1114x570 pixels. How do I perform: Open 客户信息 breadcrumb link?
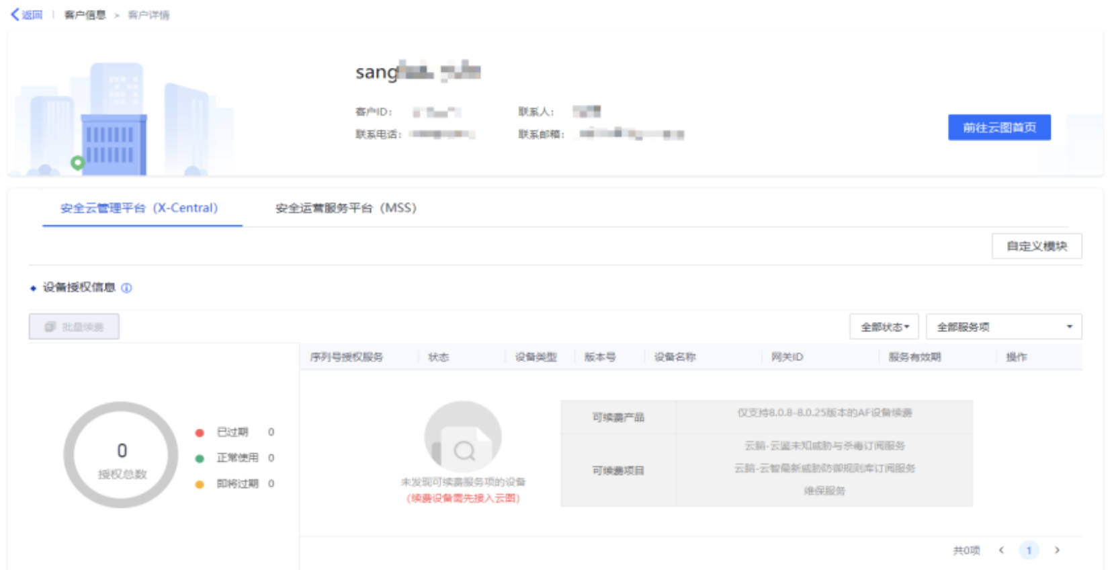85,15
